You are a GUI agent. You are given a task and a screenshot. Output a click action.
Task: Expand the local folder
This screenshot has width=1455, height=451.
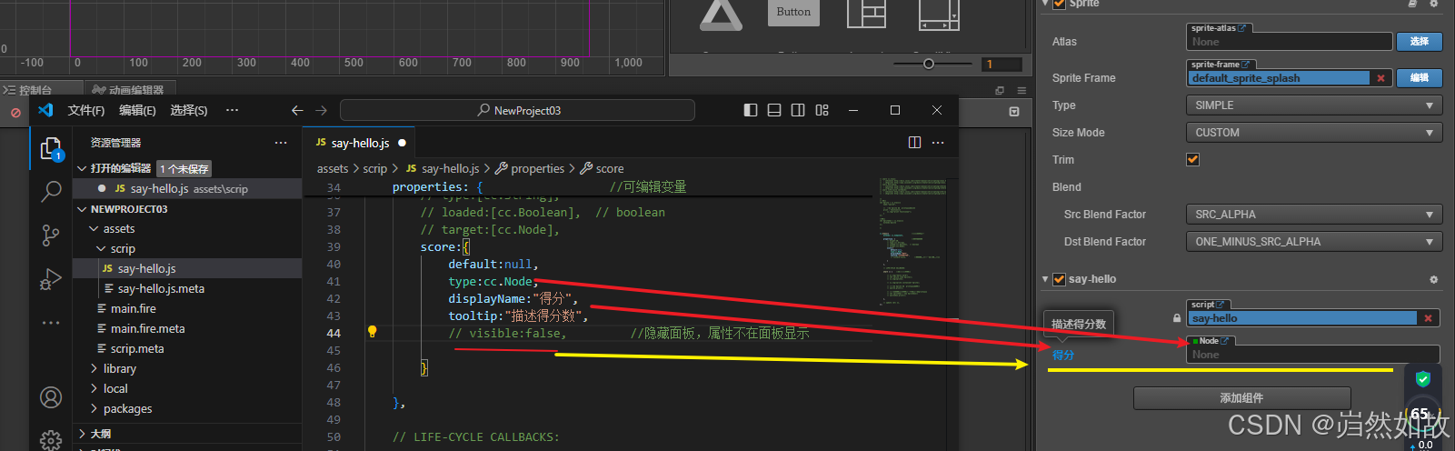pyautogui.click(x=95, y=389)
